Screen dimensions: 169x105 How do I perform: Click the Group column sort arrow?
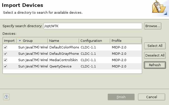coord(20,41)
